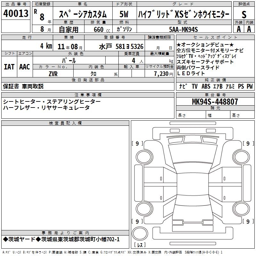Click the model code 5AA-MK94S
This screenshot has height=256, width=256.
(x=183, y=29)
